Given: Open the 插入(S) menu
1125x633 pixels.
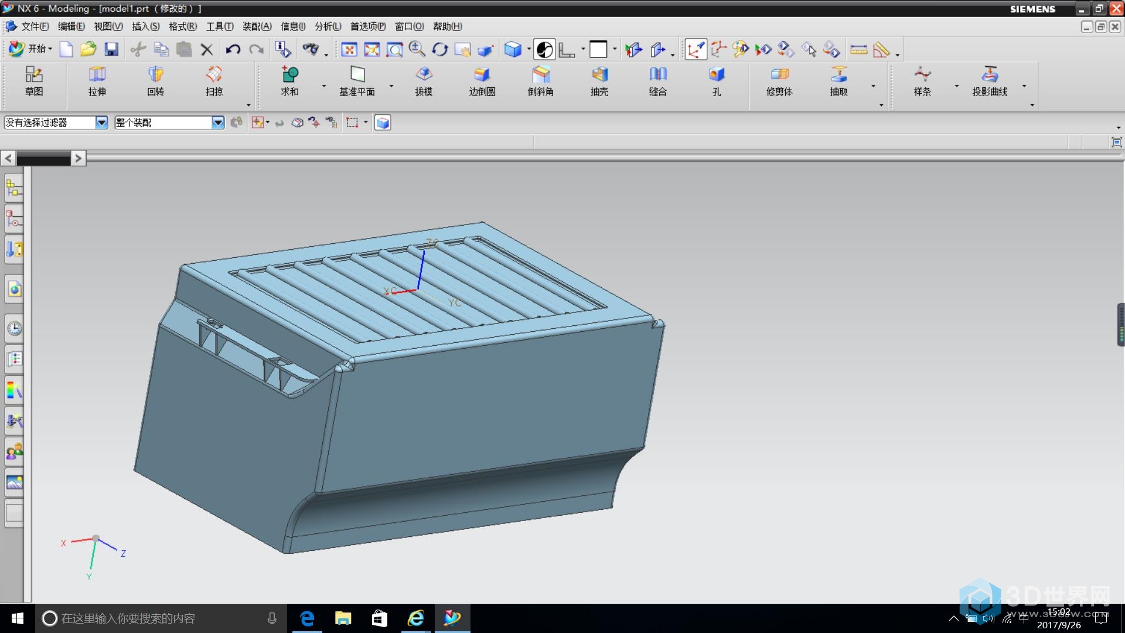Looking at the screenshot, I should coord(146,26).
